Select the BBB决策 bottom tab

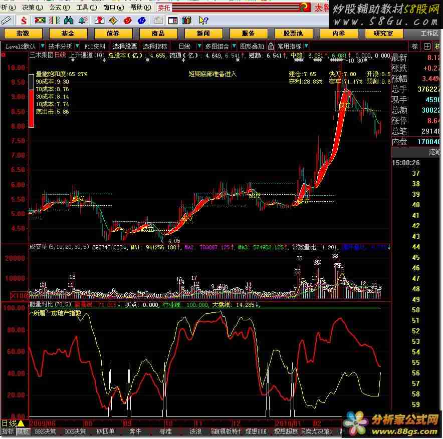pyautogui.click(x=46, y=431)
